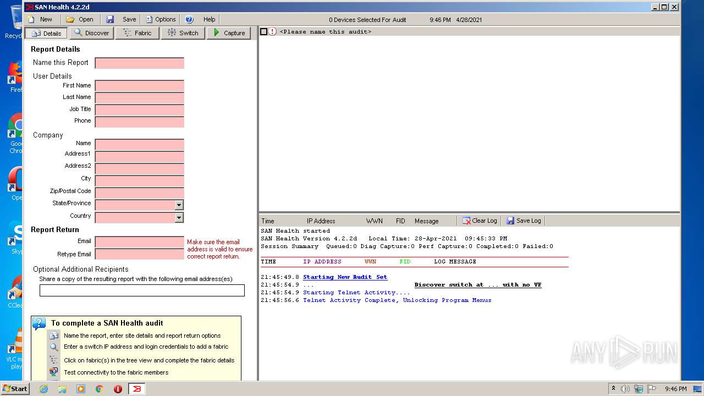The width and height of the screenshot is (704, 396).
Task: Click the Retype Email field
Action: pyautogui.click(x=140, y=254)
